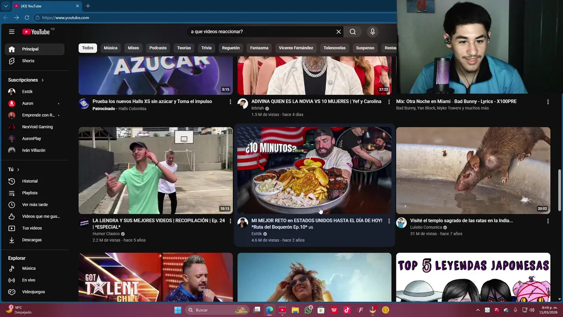Open lebriah channel name link
Viewport: 563px width, 317px height.
(x=257, y=108)
